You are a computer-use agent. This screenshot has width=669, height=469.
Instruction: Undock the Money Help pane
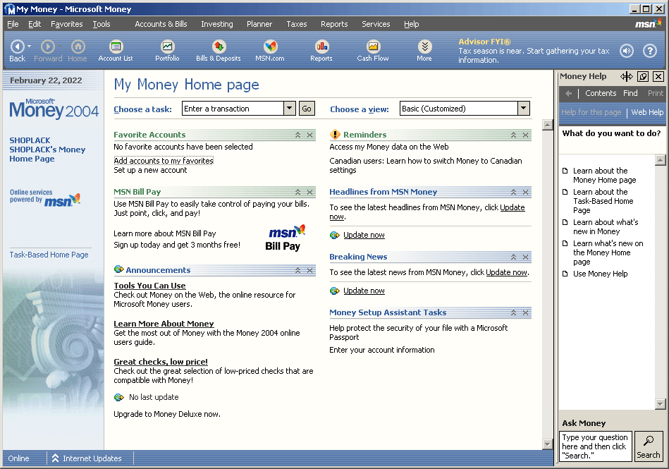[643, 76]
